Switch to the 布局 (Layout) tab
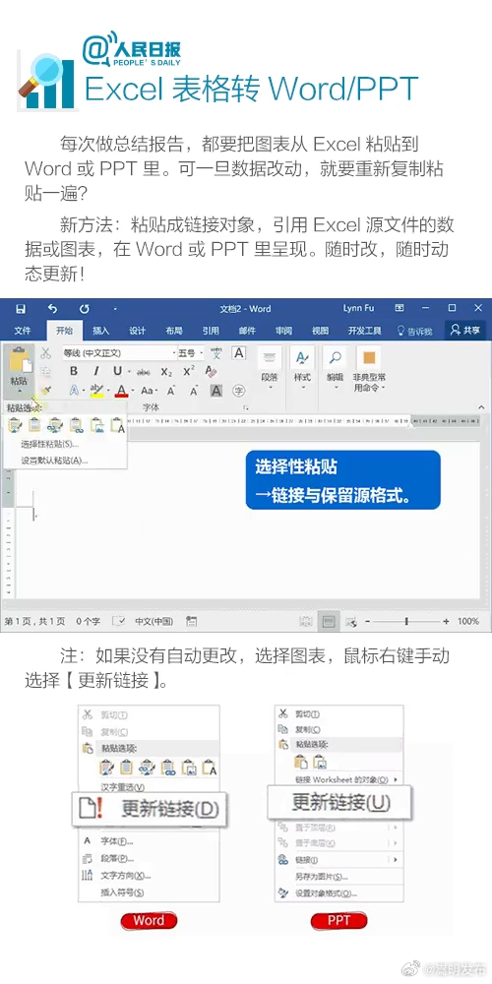The width and height of the screenshot is (492, 984). 174,330
